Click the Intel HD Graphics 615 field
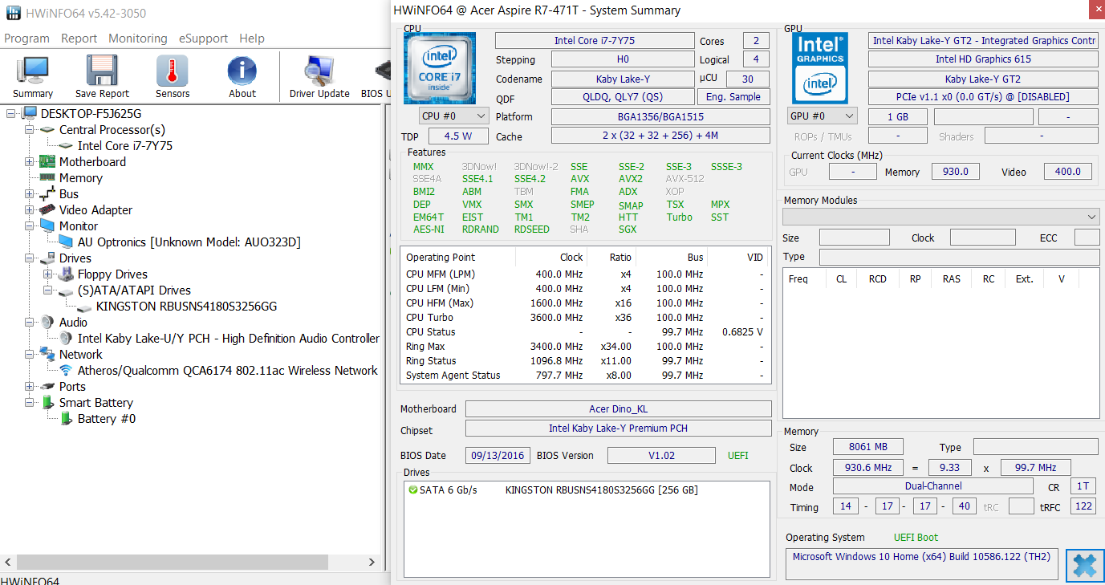Screen dimensions: 1105x585 983,59
